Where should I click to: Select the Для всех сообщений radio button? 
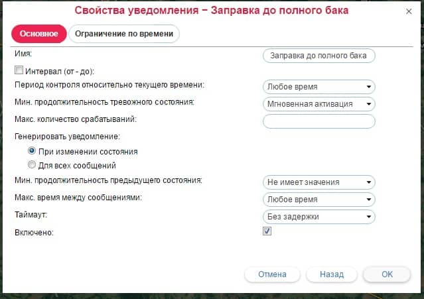coord(32,165)
